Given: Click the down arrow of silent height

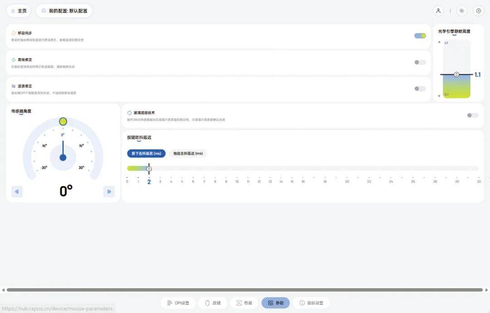Looking at the screenshot, I should coord(439,96).
